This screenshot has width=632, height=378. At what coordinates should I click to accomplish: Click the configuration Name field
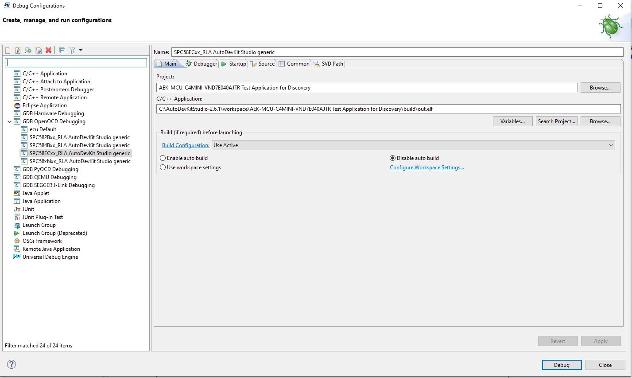coord(397,52)
